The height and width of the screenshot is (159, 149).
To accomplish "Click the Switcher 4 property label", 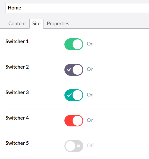I will point(17,118).
